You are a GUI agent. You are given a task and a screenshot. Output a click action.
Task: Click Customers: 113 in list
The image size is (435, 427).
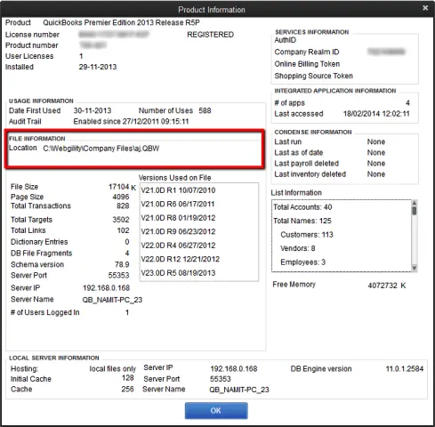coord(307,235)
